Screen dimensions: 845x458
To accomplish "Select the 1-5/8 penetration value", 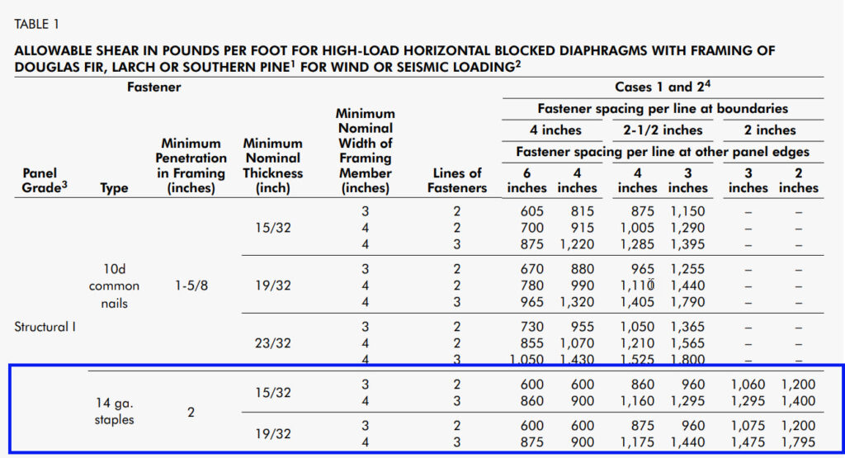I will click(x=191, y=286).
